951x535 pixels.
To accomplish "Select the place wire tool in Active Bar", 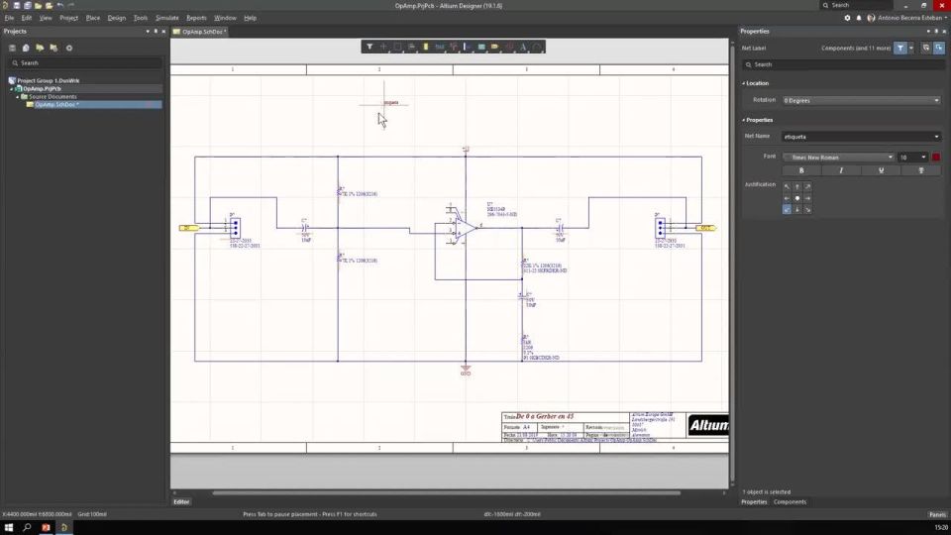I will tap(440, 47).
